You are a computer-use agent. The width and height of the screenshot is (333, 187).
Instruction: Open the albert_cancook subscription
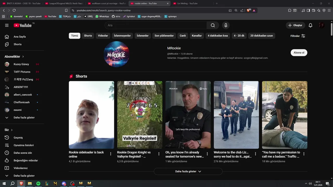coord(22,95)
